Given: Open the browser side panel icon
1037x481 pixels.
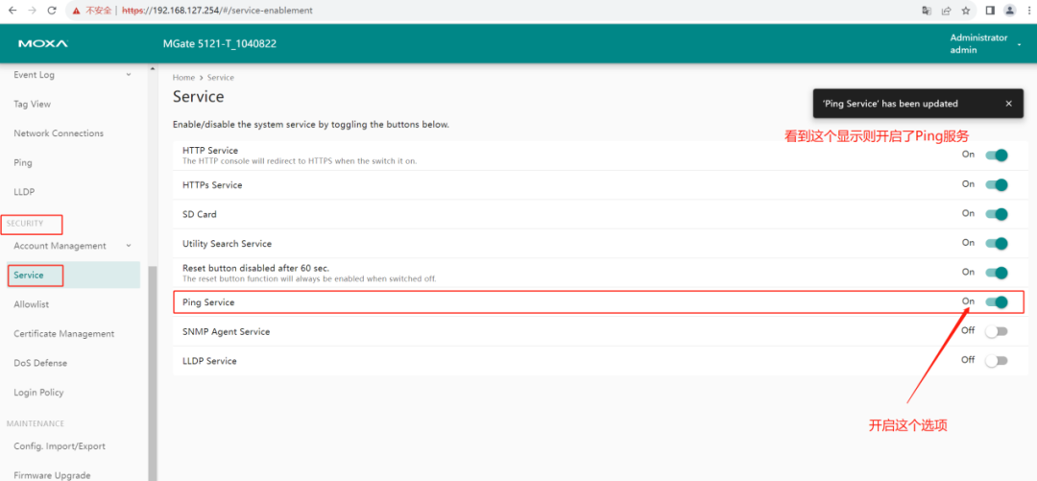Looking at the screenshot, I should (x=990, y=11).
